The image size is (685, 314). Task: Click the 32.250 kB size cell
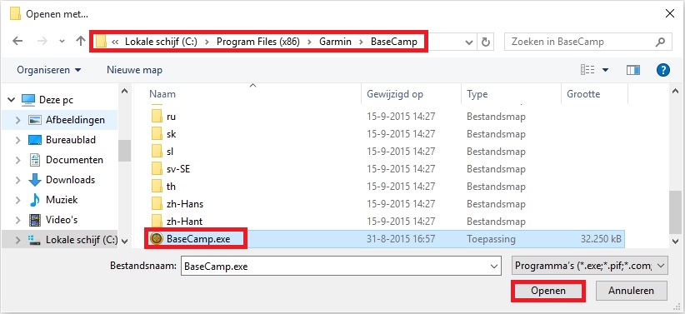(601, 239)
